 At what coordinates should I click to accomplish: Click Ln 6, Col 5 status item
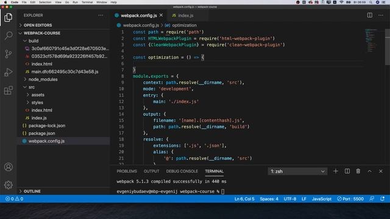[244, 199]
